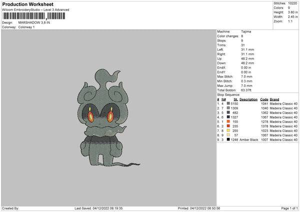Click the Colors value 9
Image resolution: width=300 pixels, height=212 pixels.
pos(288,8)
